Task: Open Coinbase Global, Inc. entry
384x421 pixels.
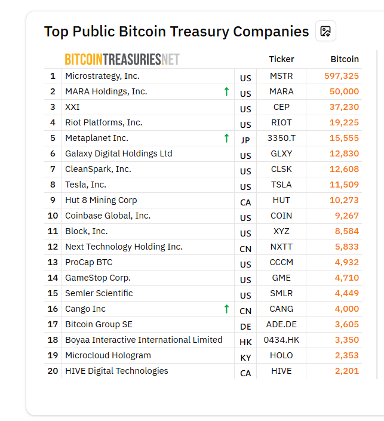Action: (107, 216)
